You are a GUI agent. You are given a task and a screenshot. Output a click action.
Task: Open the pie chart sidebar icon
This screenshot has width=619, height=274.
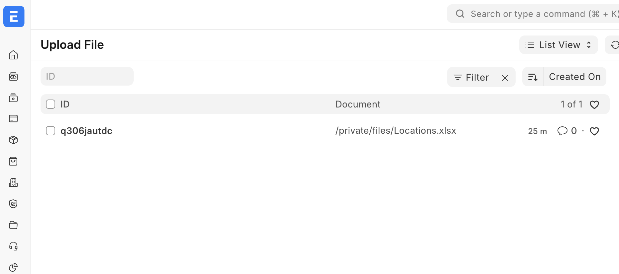click(x=13, y=267)
